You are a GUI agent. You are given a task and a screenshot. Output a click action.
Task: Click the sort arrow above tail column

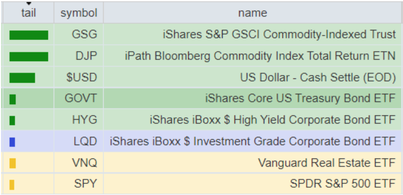[x=28, y=4]
